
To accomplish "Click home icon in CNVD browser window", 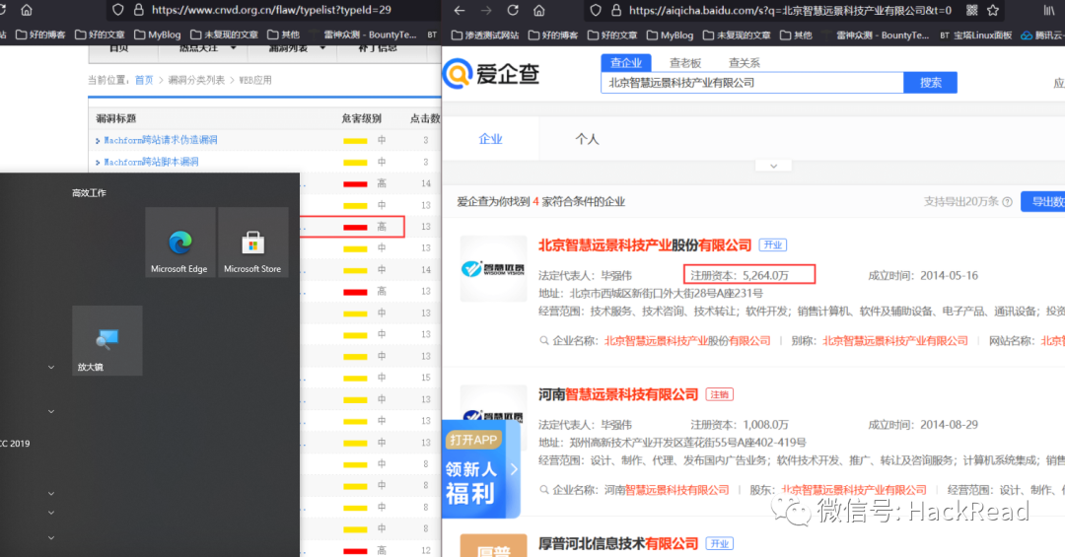I will pyautogui.click(x=27, y=10).
